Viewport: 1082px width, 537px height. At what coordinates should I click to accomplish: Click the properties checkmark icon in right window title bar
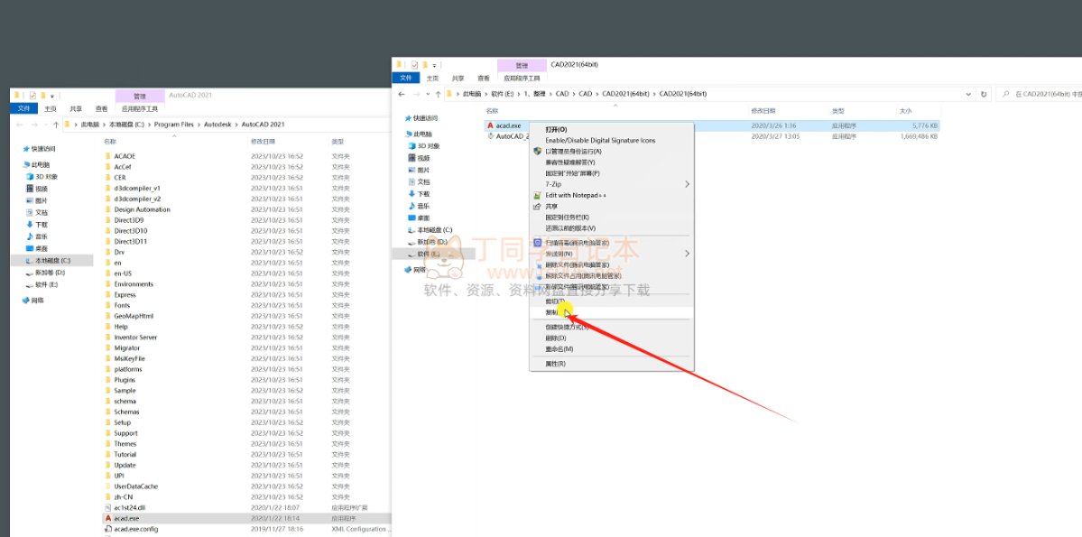[415, 65]
